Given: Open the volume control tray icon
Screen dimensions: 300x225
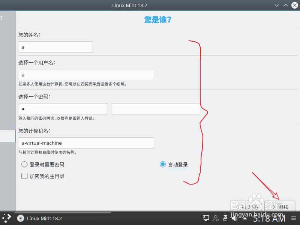Looking at the screenshot, I should click(x=235, y=218).
